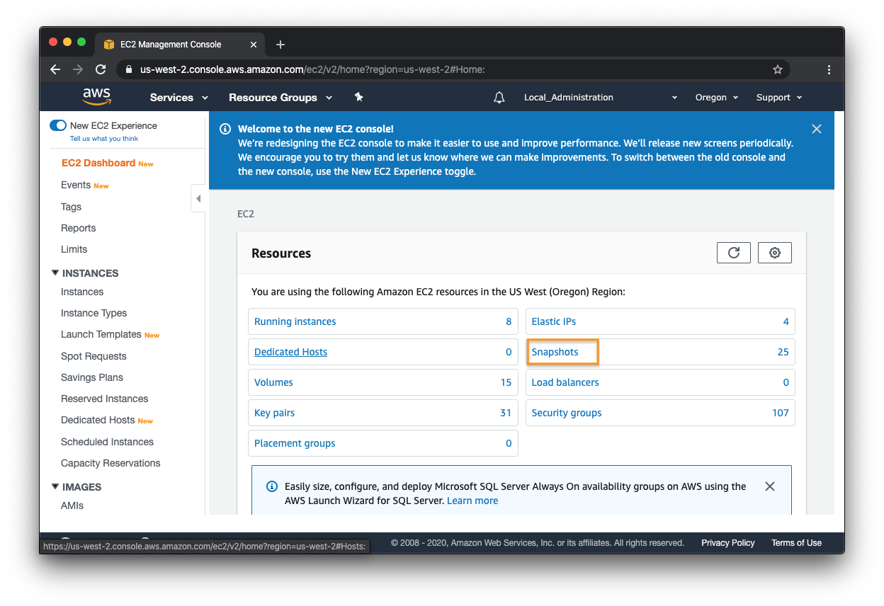The height and width of the screenshot is (606, 884).
Task: Select EC2 Dashboard in sidebar
Action: click(x=98, y=163)
